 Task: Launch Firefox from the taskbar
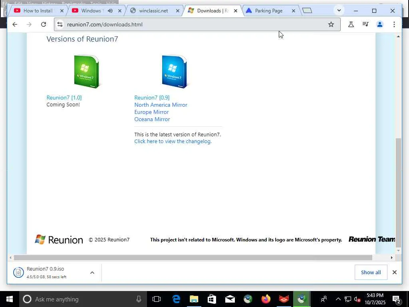[x=266, y=299]
